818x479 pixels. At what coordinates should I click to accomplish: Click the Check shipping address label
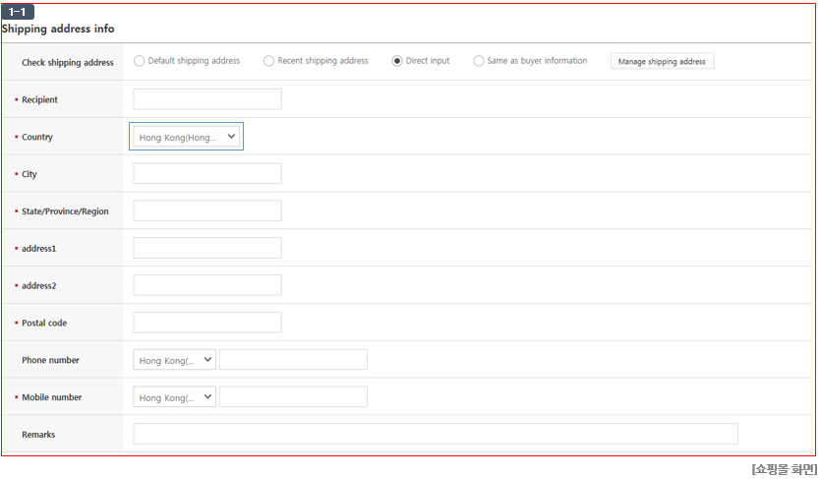[67, 63]
